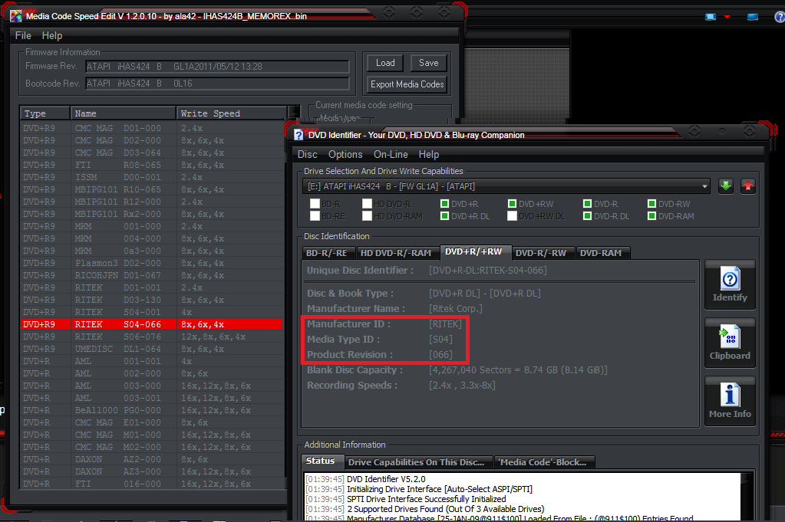The height and width of the screenshot is (522, 785).
Task: Toggle the DVD-RW checkbox
Action: pyautogui.click(x=651, y=203)
